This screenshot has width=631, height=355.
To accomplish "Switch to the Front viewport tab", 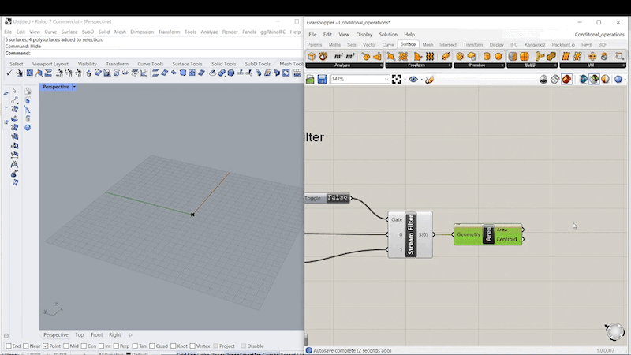I will tap(96, 334).
